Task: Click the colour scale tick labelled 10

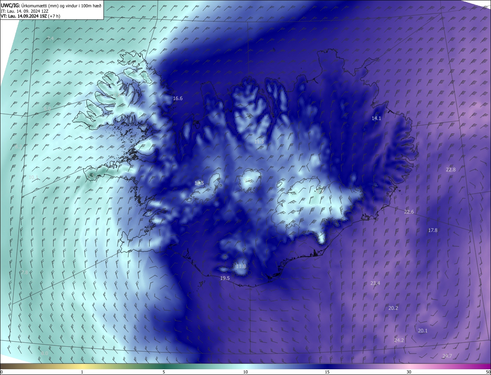Action: click(x=245, y=372)
